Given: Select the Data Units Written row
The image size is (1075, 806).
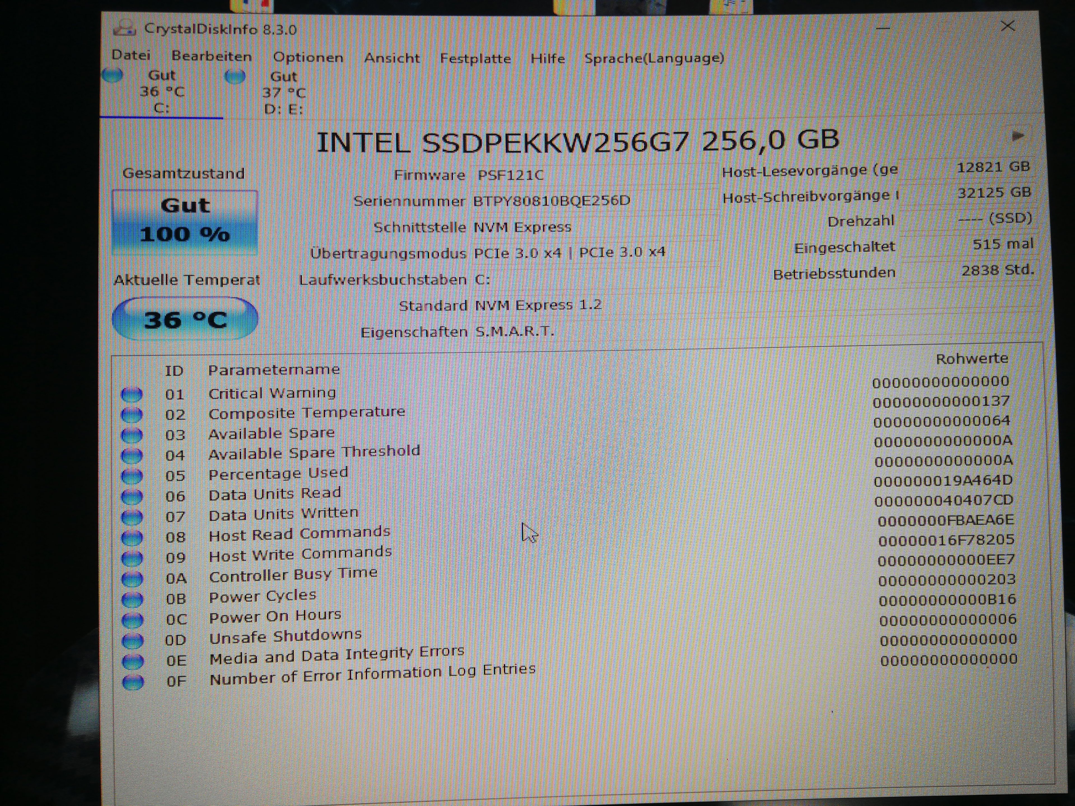Looking at the screenshot, I should coord(283,514).
